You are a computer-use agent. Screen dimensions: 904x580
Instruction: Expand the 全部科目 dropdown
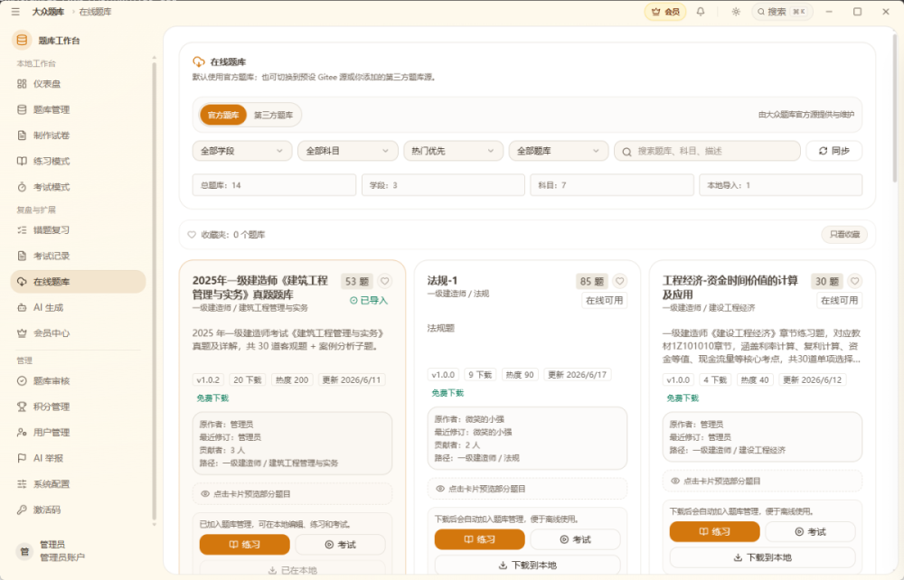coord(347,151)
